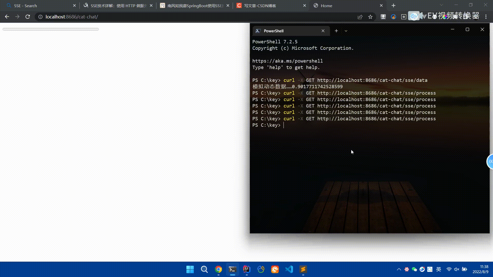Expand the terminal profile dropdown arrow

346,31
